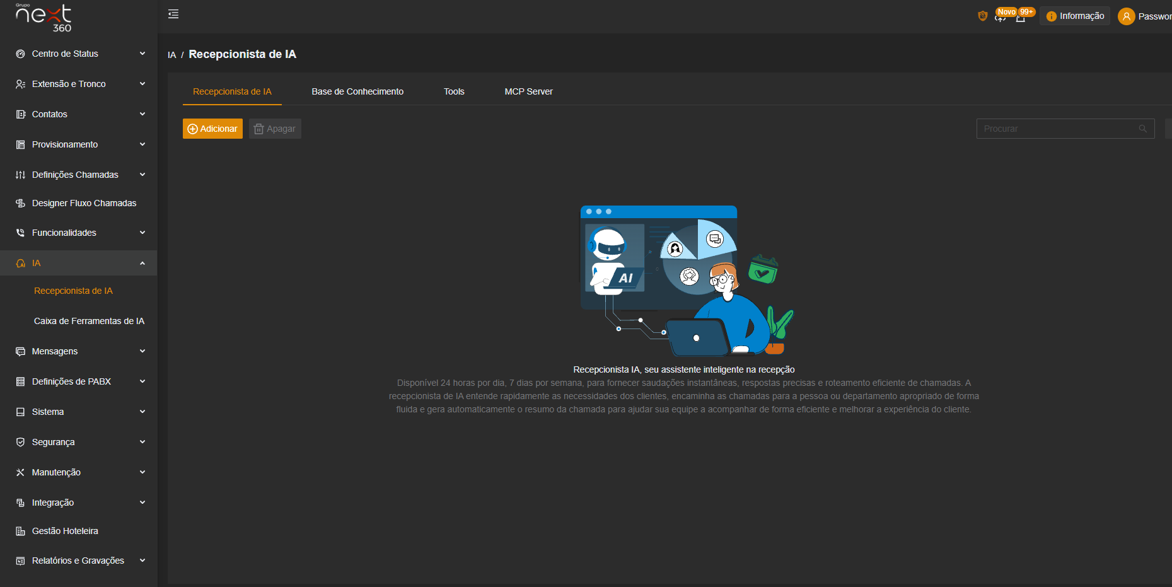
Task: Click the Designer Fluxo Chamadas icon
Action: tap(20, 203)
